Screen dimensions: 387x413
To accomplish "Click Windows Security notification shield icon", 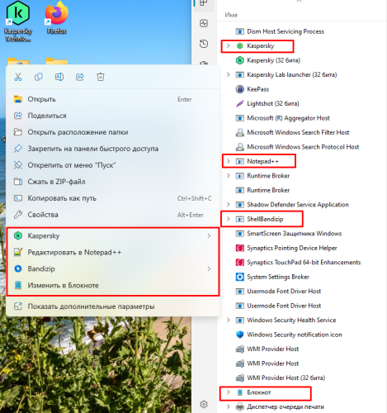I will 240,335.
